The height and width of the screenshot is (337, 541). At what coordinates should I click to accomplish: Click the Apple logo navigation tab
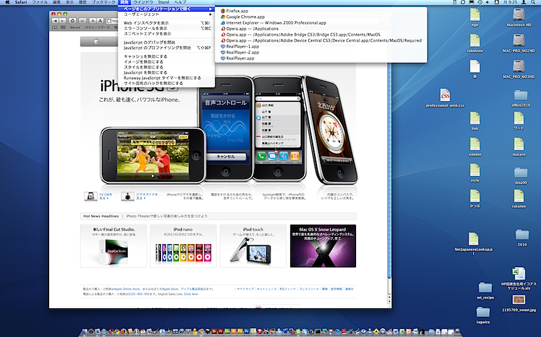click(x=97, y=41)
